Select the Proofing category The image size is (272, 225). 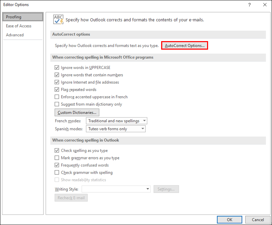pyautogui.click(x=23, y=17)
